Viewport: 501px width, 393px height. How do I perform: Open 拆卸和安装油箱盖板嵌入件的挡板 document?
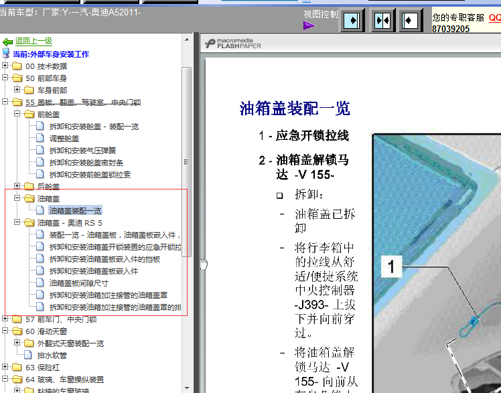point(104,259)
